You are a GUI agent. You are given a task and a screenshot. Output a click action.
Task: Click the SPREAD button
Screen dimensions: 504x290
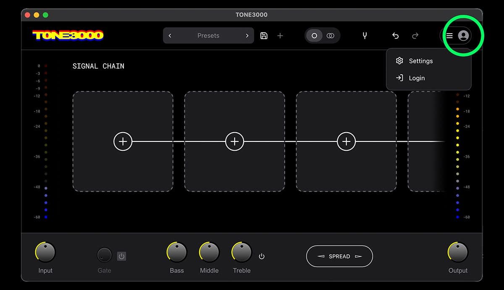coord(339,256)
